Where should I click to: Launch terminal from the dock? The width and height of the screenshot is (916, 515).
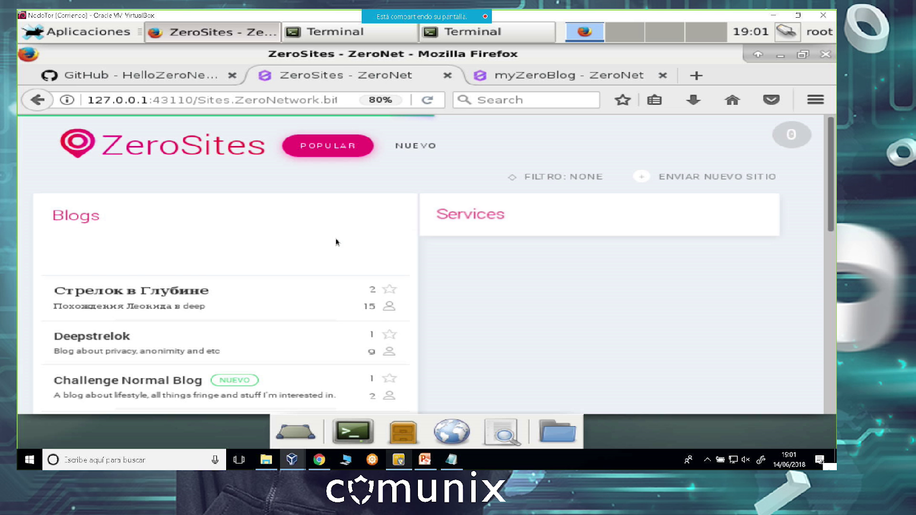tap(353, 432)
